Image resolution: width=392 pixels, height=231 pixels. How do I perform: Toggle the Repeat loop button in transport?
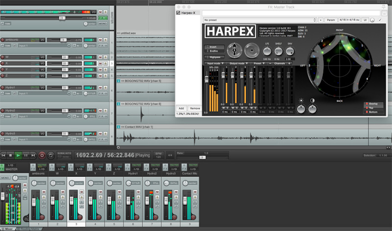pyautogui.click(x=51, y=155)
